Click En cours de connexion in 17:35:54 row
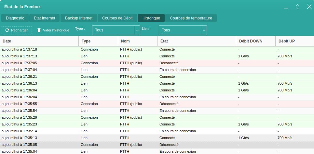 [178, 111]
